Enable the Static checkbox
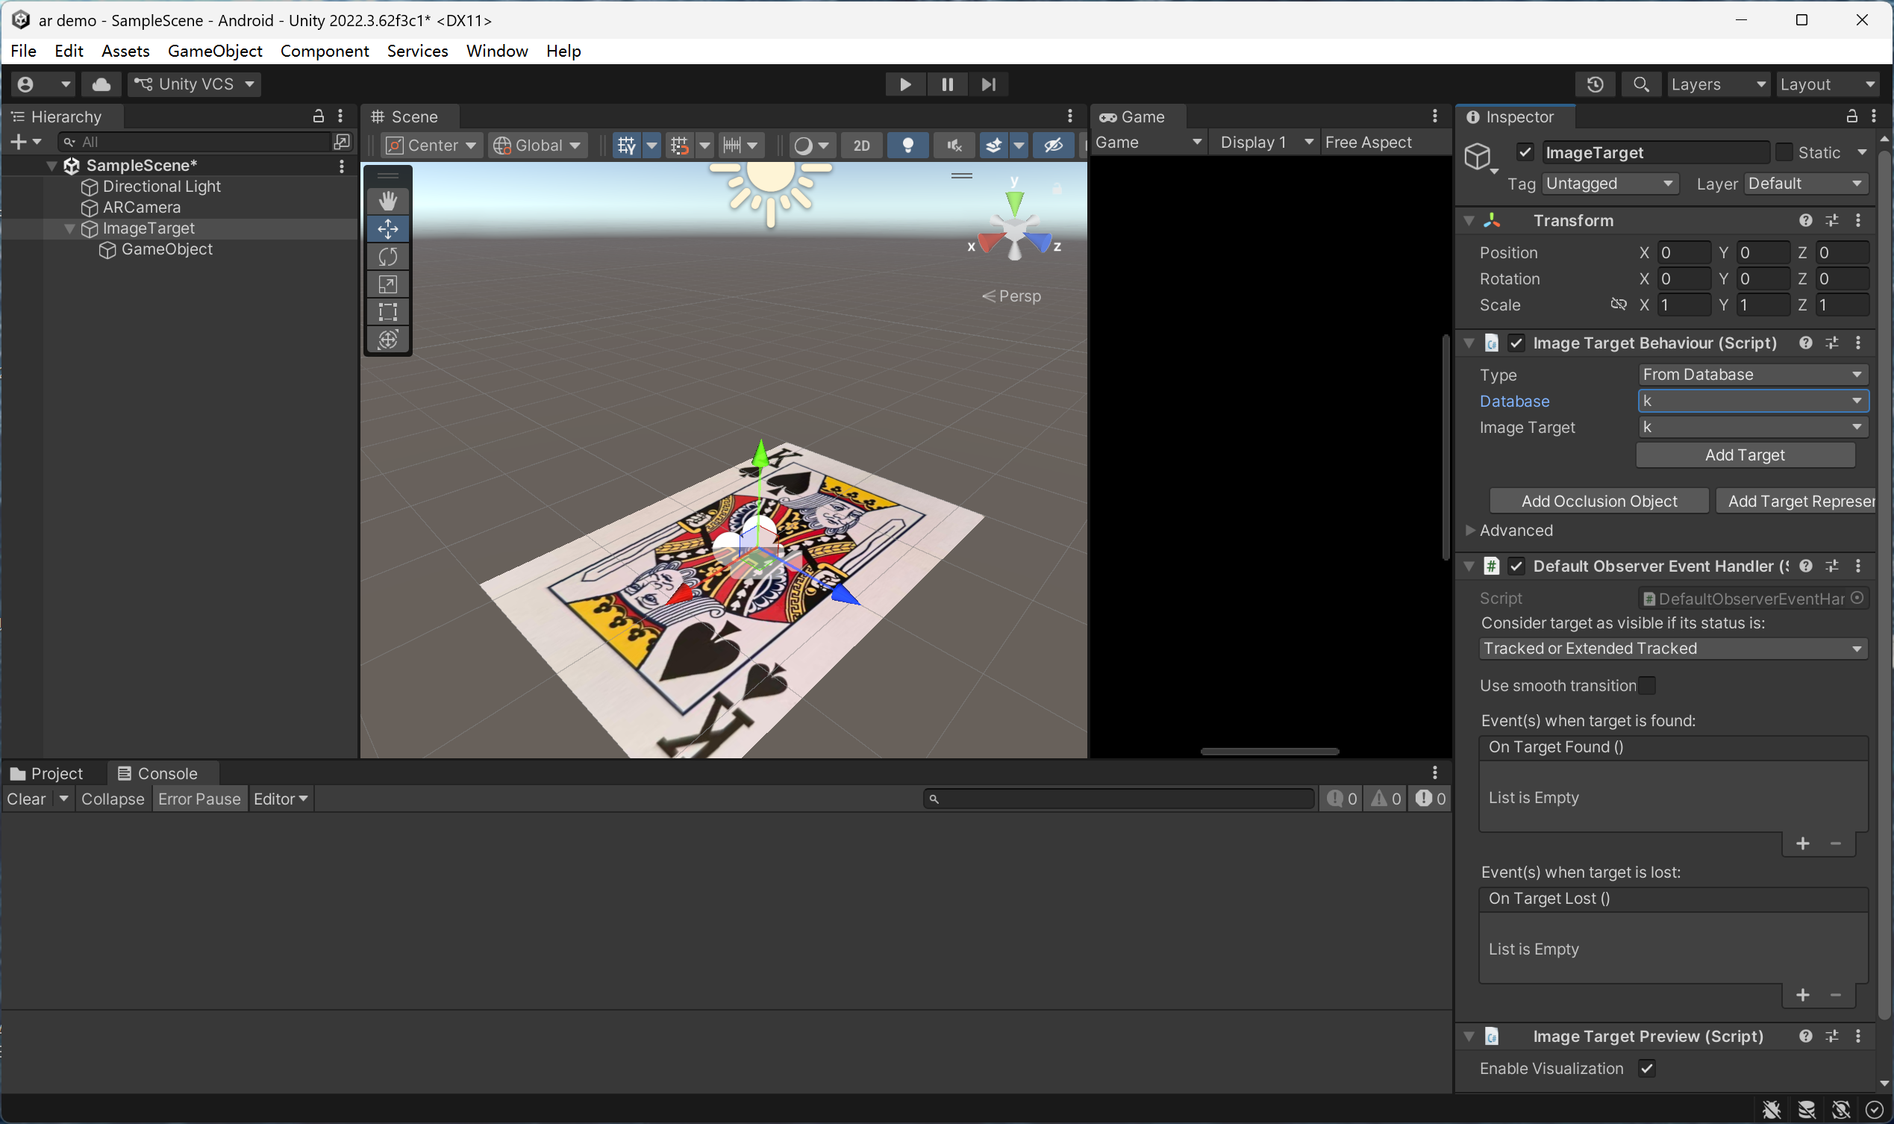This screenshot has width=1894, height=1124. coord(1784,152)
